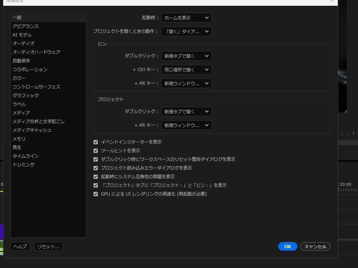The height and width of the screenshot is (268, 358).
Task: Open the プロジェクト + Alt キー dropdown
Action: click(186, 125)
